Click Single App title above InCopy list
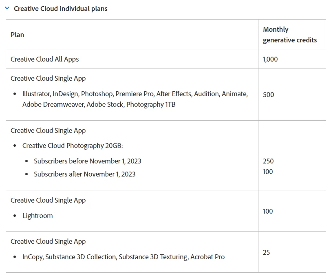The image size is (331, 278). click(48, 241)
